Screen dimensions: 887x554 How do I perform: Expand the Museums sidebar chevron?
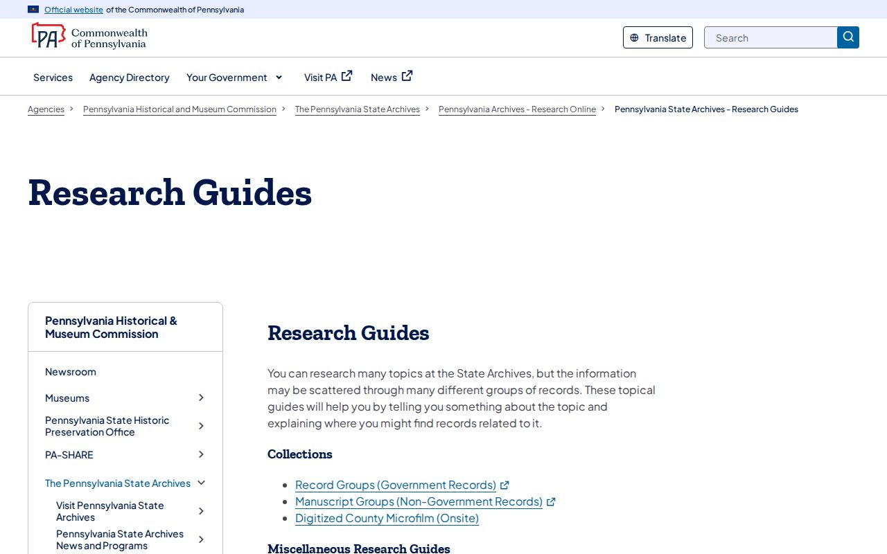pos(201,397)
